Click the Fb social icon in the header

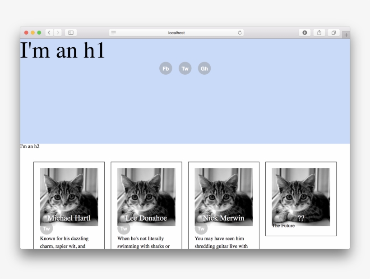click(x=165, y=68)
